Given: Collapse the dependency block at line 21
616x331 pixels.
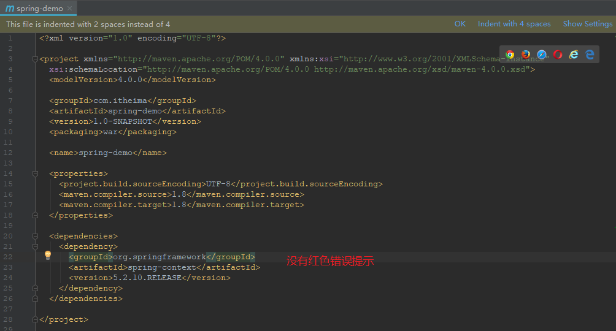Looking at the screenshot, I should click(35, 246).
